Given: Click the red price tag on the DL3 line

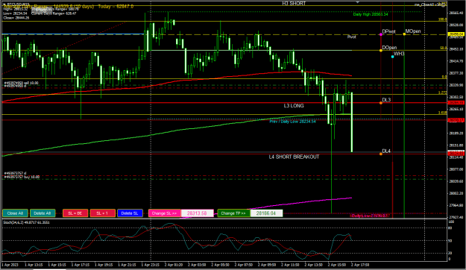Looking at the screenshot, I should click(x=456, y=103).
